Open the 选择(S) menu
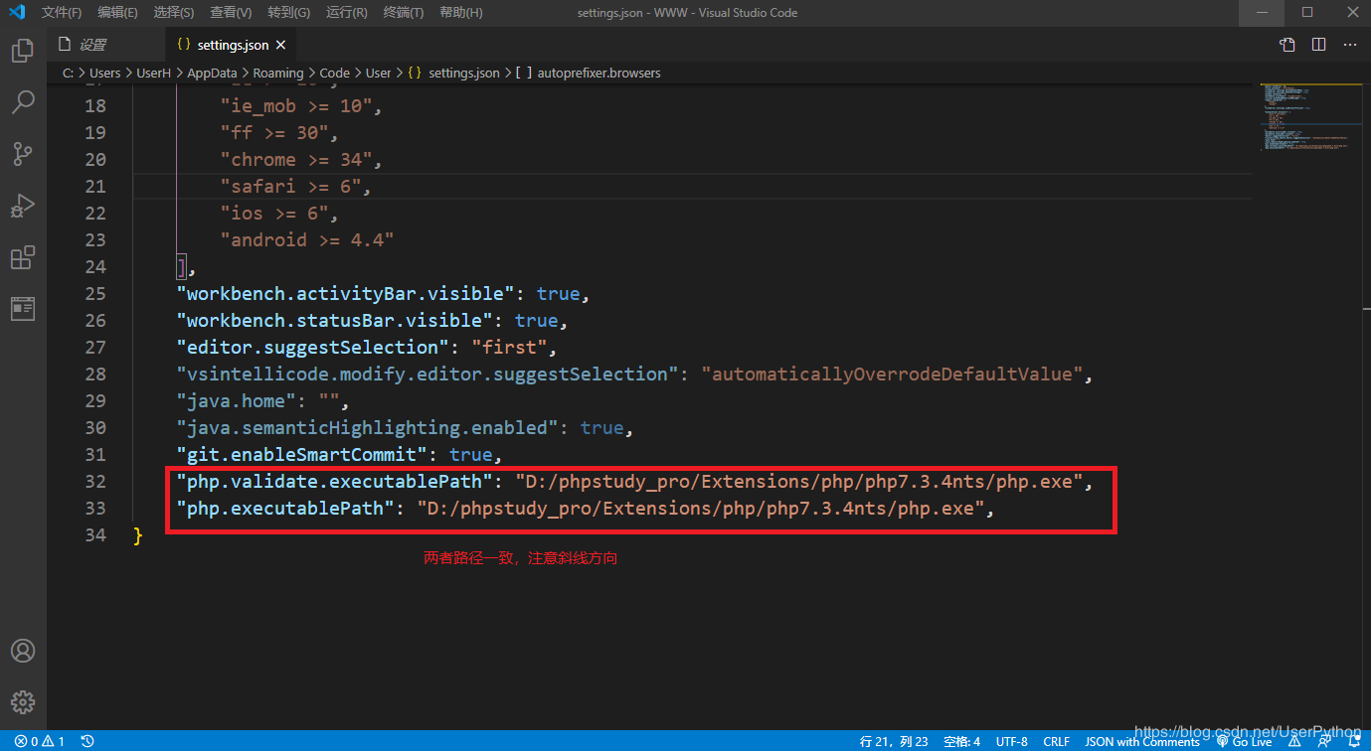Image resolution: width=1371 pixels, height=751 pixels. [x=174, y=13]
